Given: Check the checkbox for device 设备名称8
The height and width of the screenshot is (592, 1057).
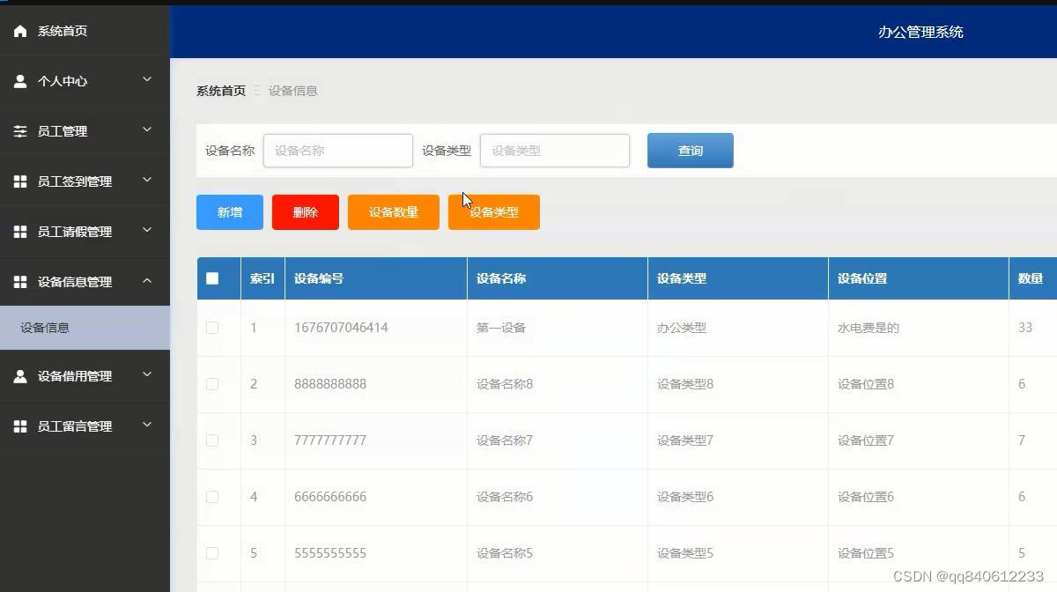Looking at the screenshot, I should coord(213,383).
